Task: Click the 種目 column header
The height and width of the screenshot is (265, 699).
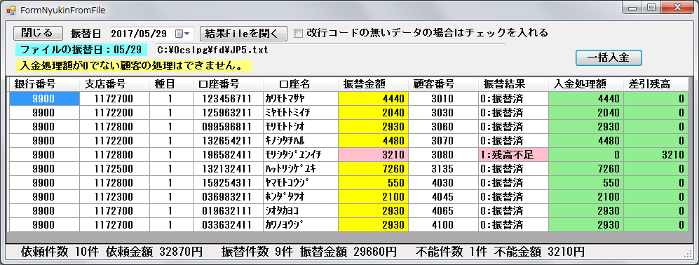Action: [171, 84]
